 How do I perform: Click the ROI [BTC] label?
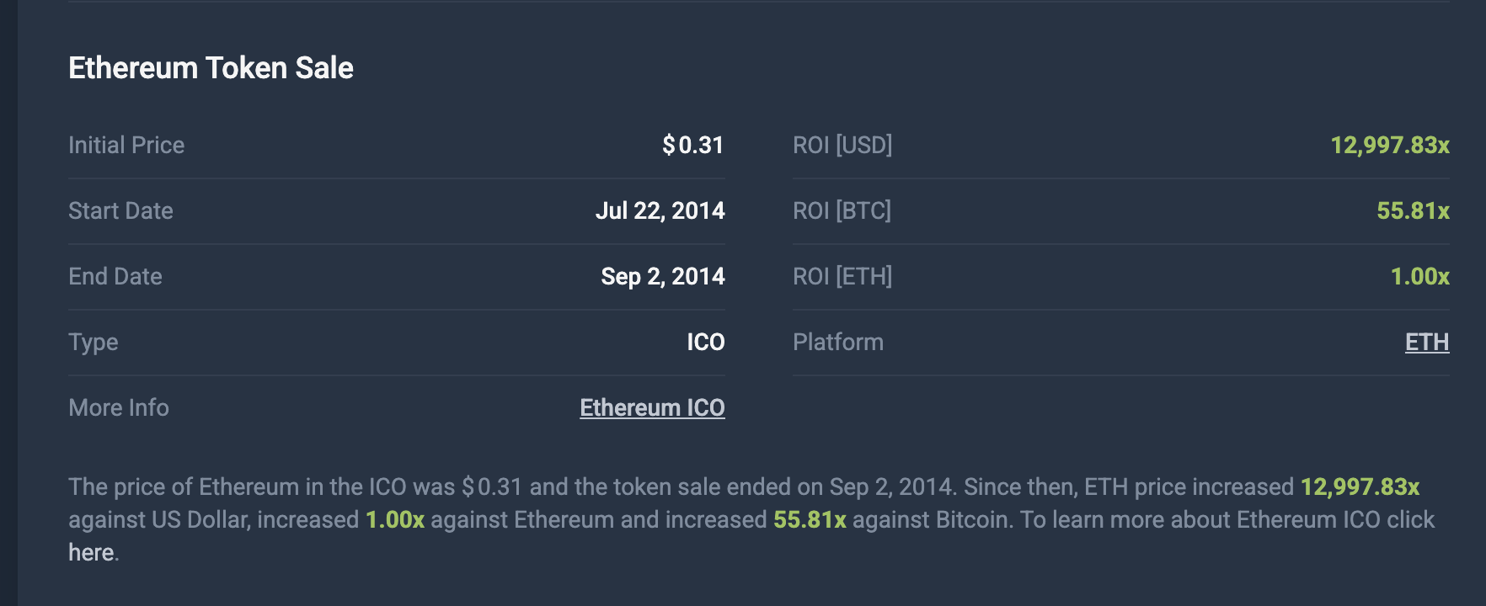click(x=842, y=210)
